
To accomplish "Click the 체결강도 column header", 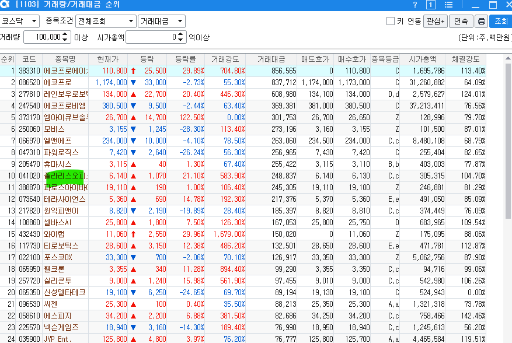I will pyautogui.click(x=466, y=59).
